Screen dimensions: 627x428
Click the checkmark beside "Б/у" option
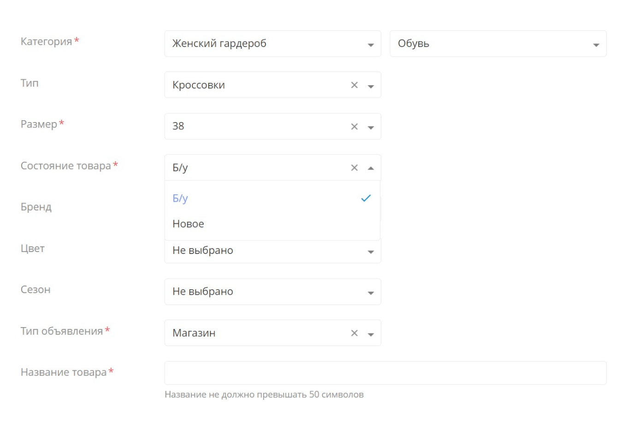[366, 198]
